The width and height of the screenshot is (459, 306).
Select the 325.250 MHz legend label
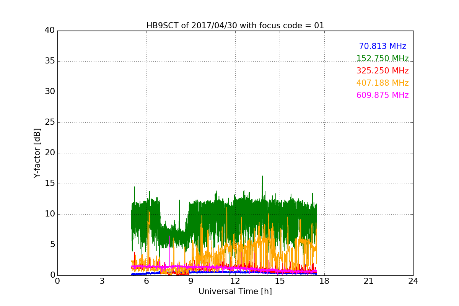(x=382, y=71)
